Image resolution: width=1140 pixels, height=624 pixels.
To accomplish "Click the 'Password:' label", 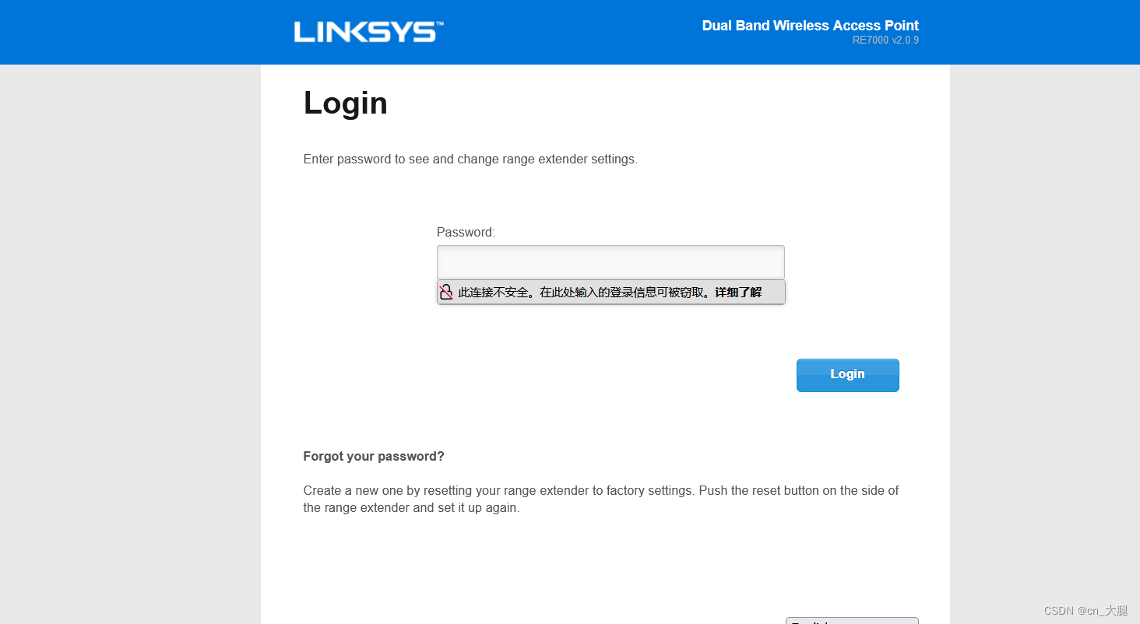I will (466, 232).
